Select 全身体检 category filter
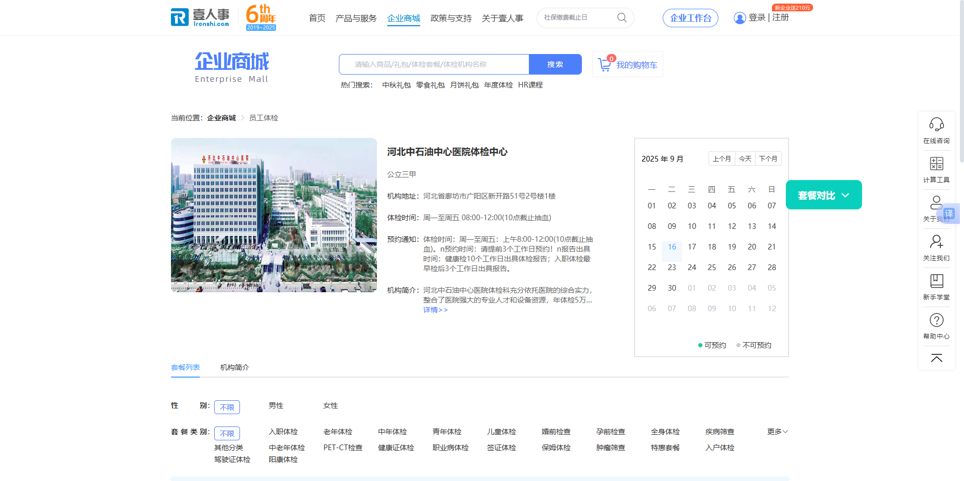 665,432
